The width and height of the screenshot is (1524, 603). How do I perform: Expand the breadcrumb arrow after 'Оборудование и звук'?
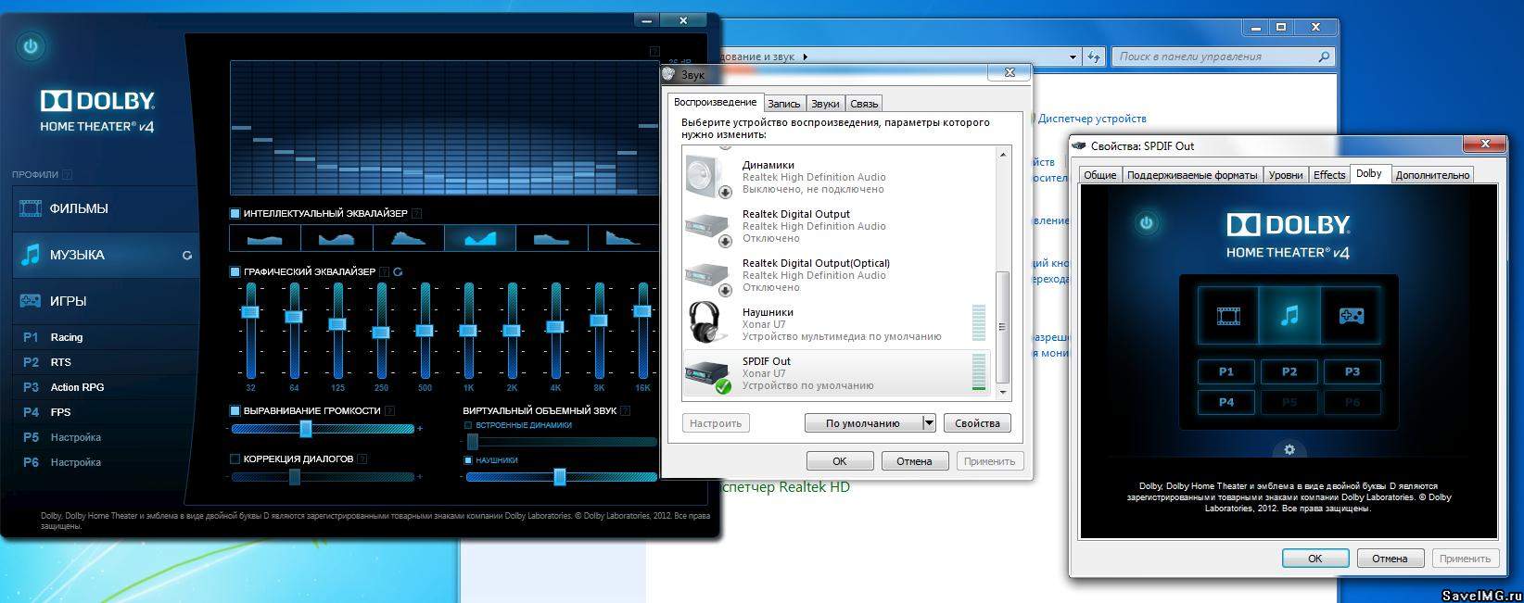click(x=805, y=57)
